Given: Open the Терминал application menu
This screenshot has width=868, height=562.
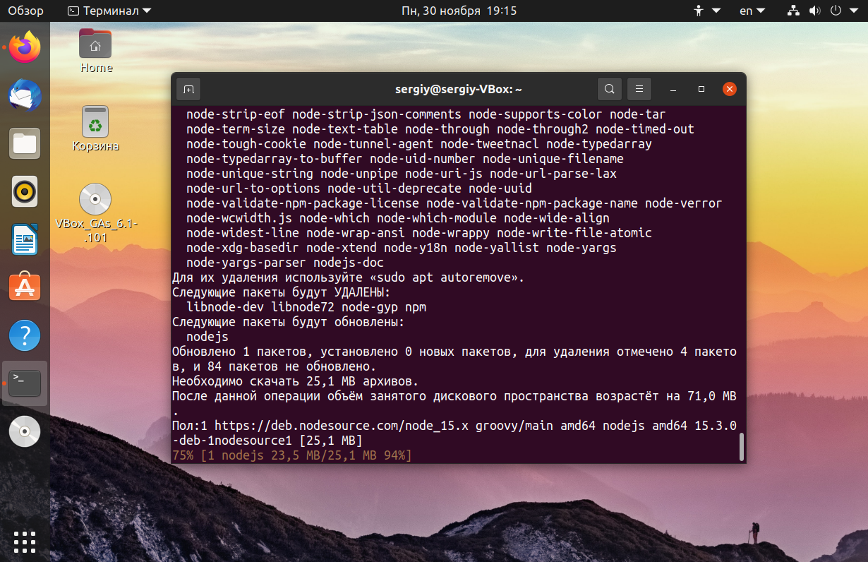Looking at the screenshot, I should click(x=109, y=11).
